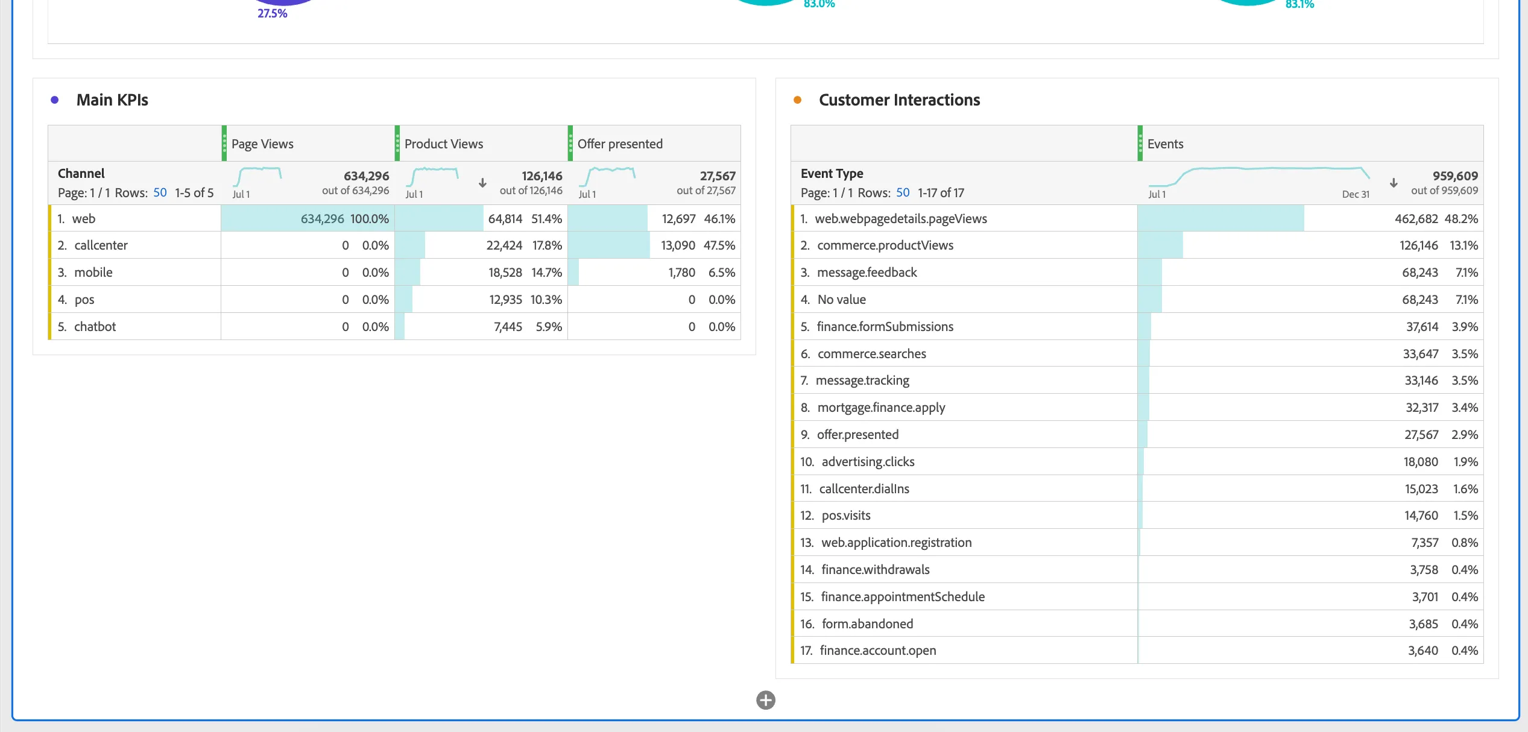Click the Offer presented sparkline trend

pyautogui.click(x=607, y=177)
